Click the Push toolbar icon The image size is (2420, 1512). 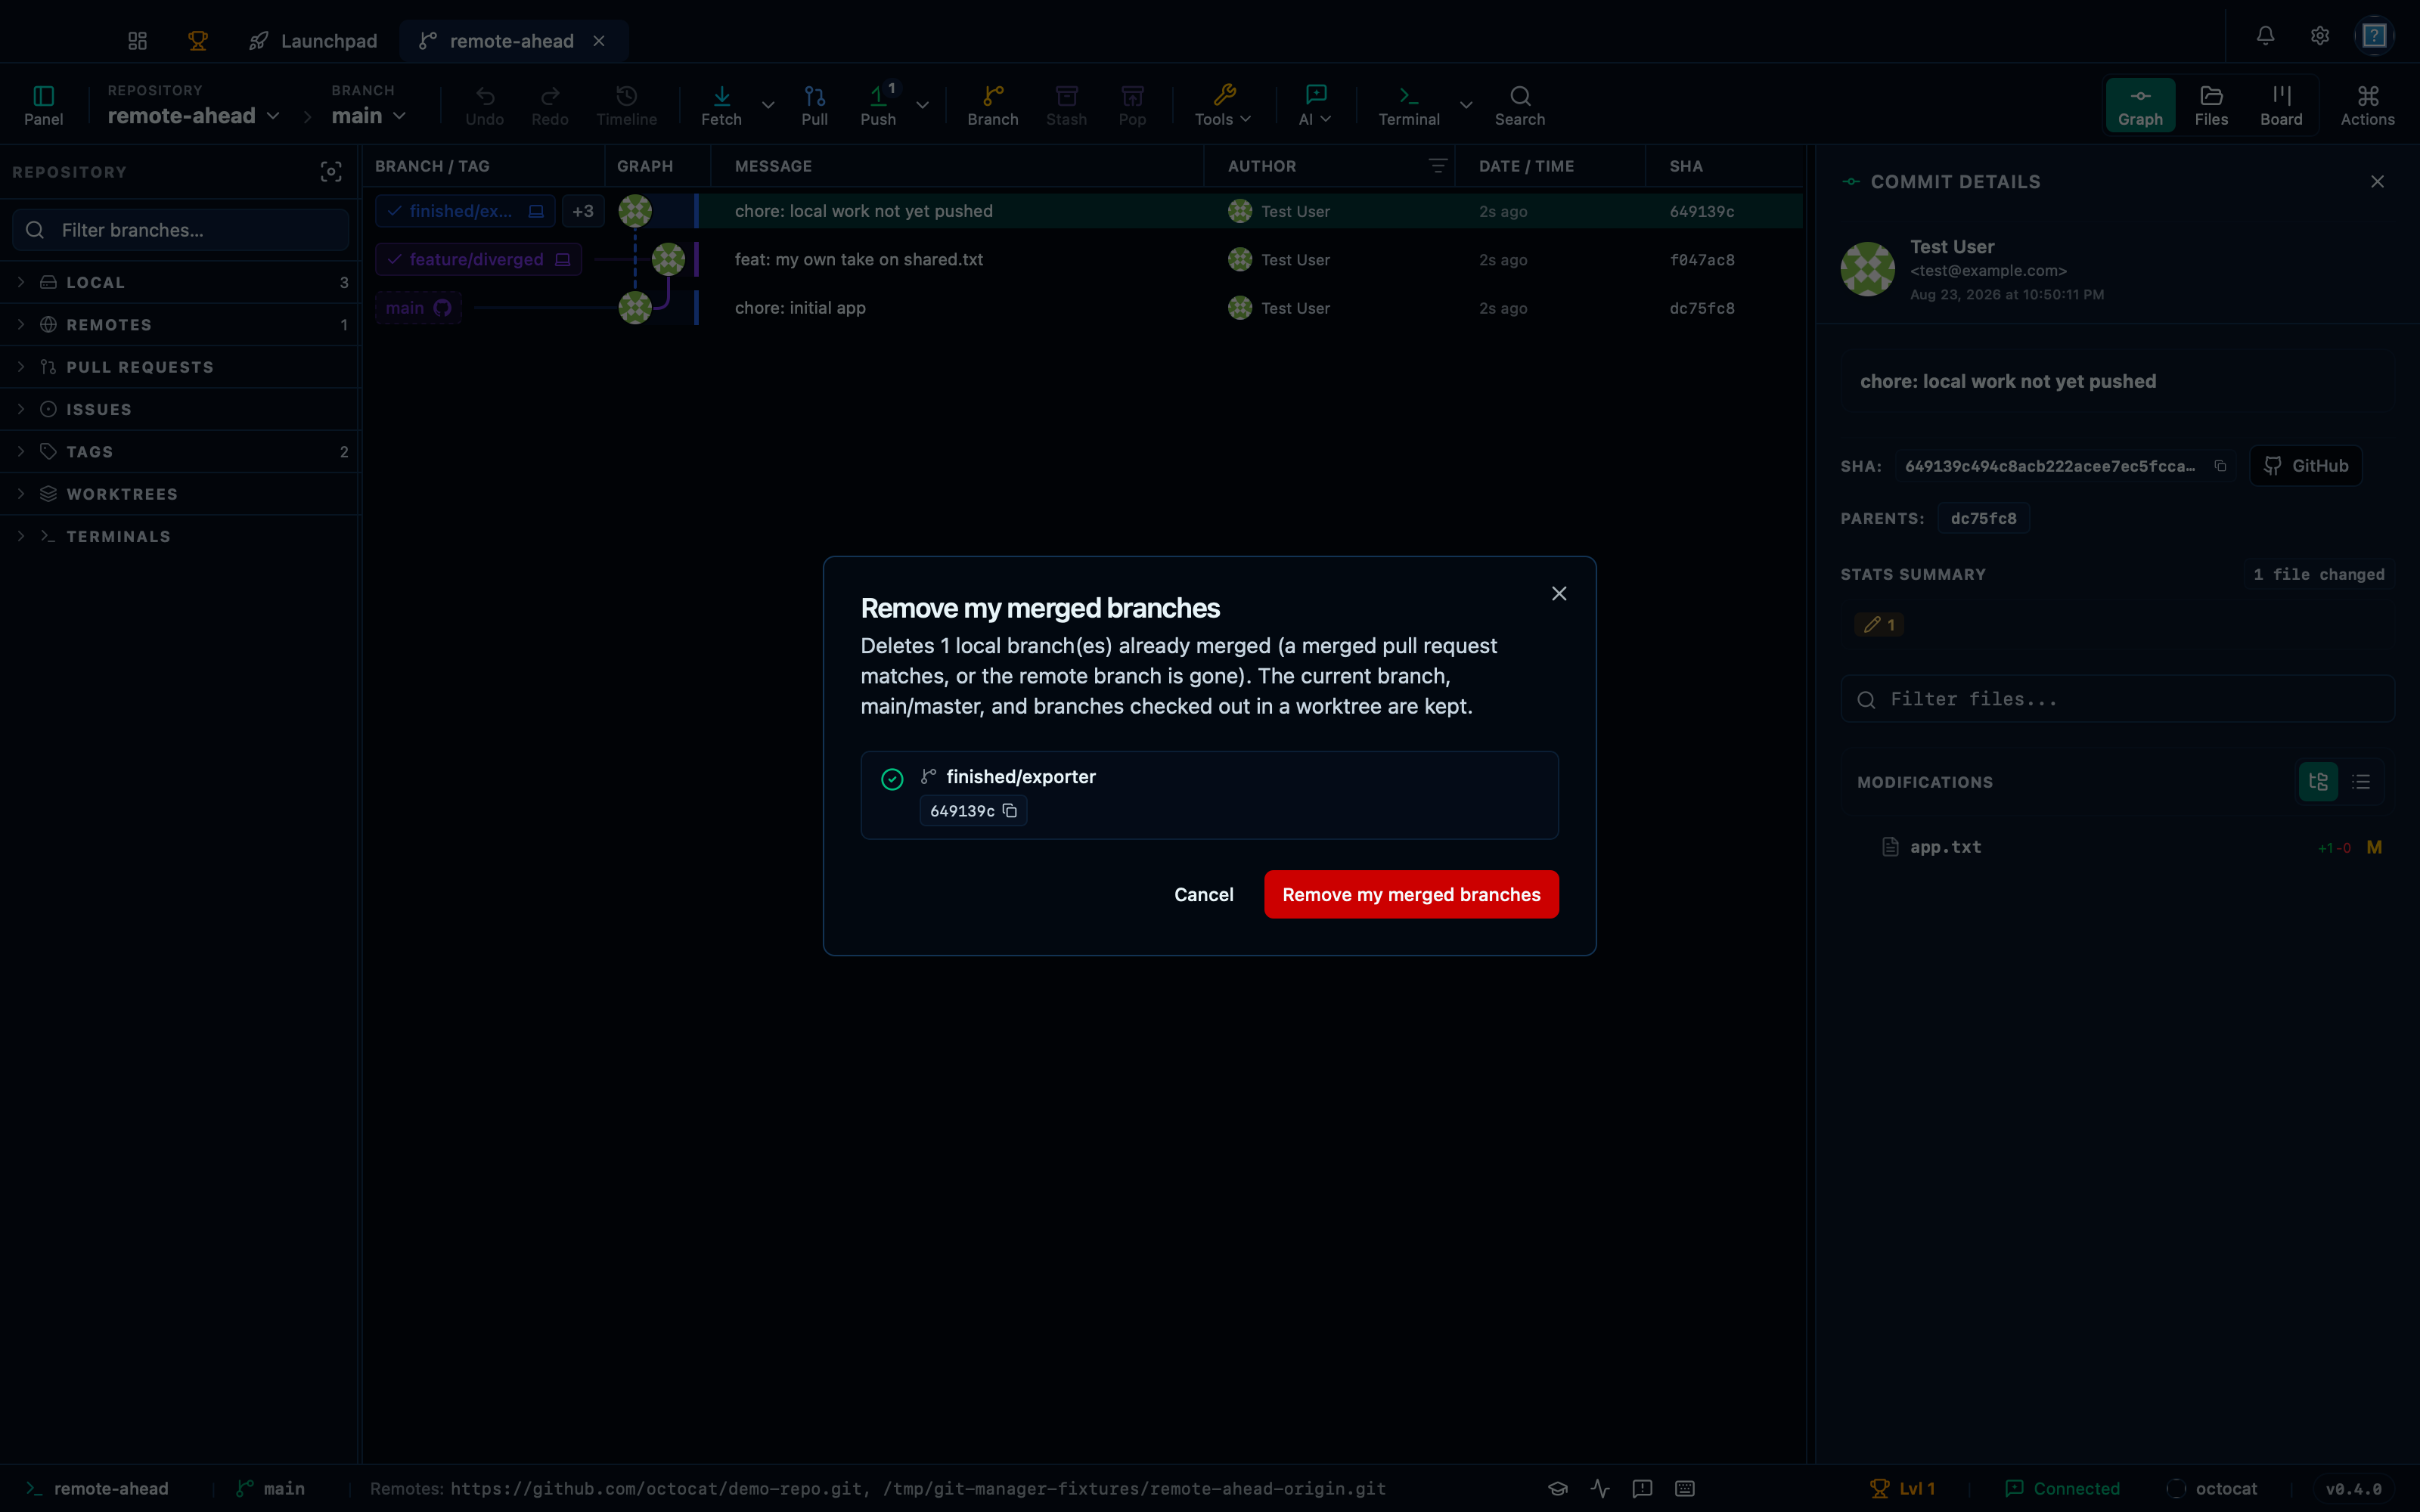coord(878,105)
